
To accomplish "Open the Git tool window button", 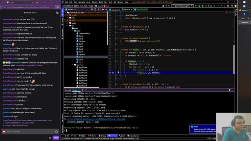I will click(67, 136).
